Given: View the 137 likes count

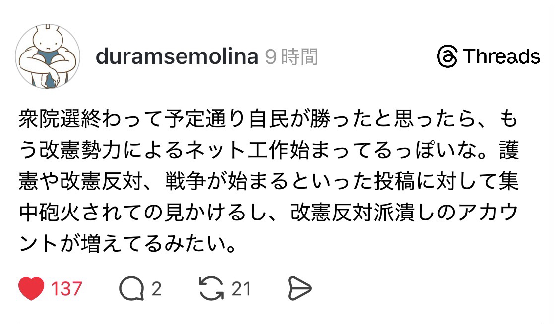Looking at the screenshot, I should point(66,289).
